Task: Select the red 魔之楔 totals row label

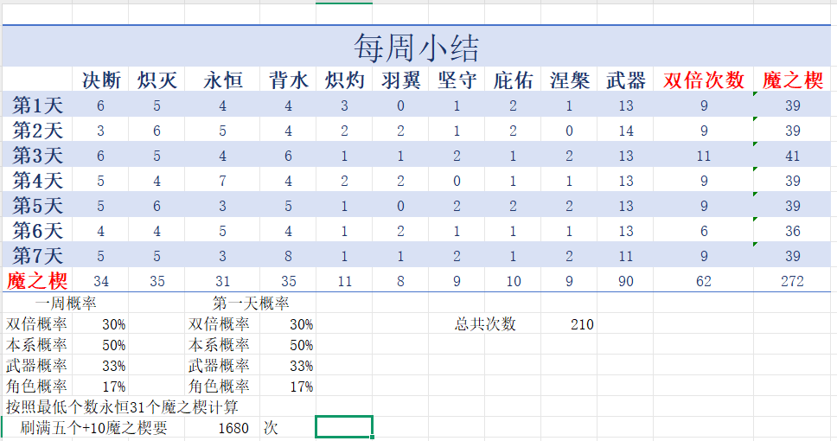Action: point(37,281)
